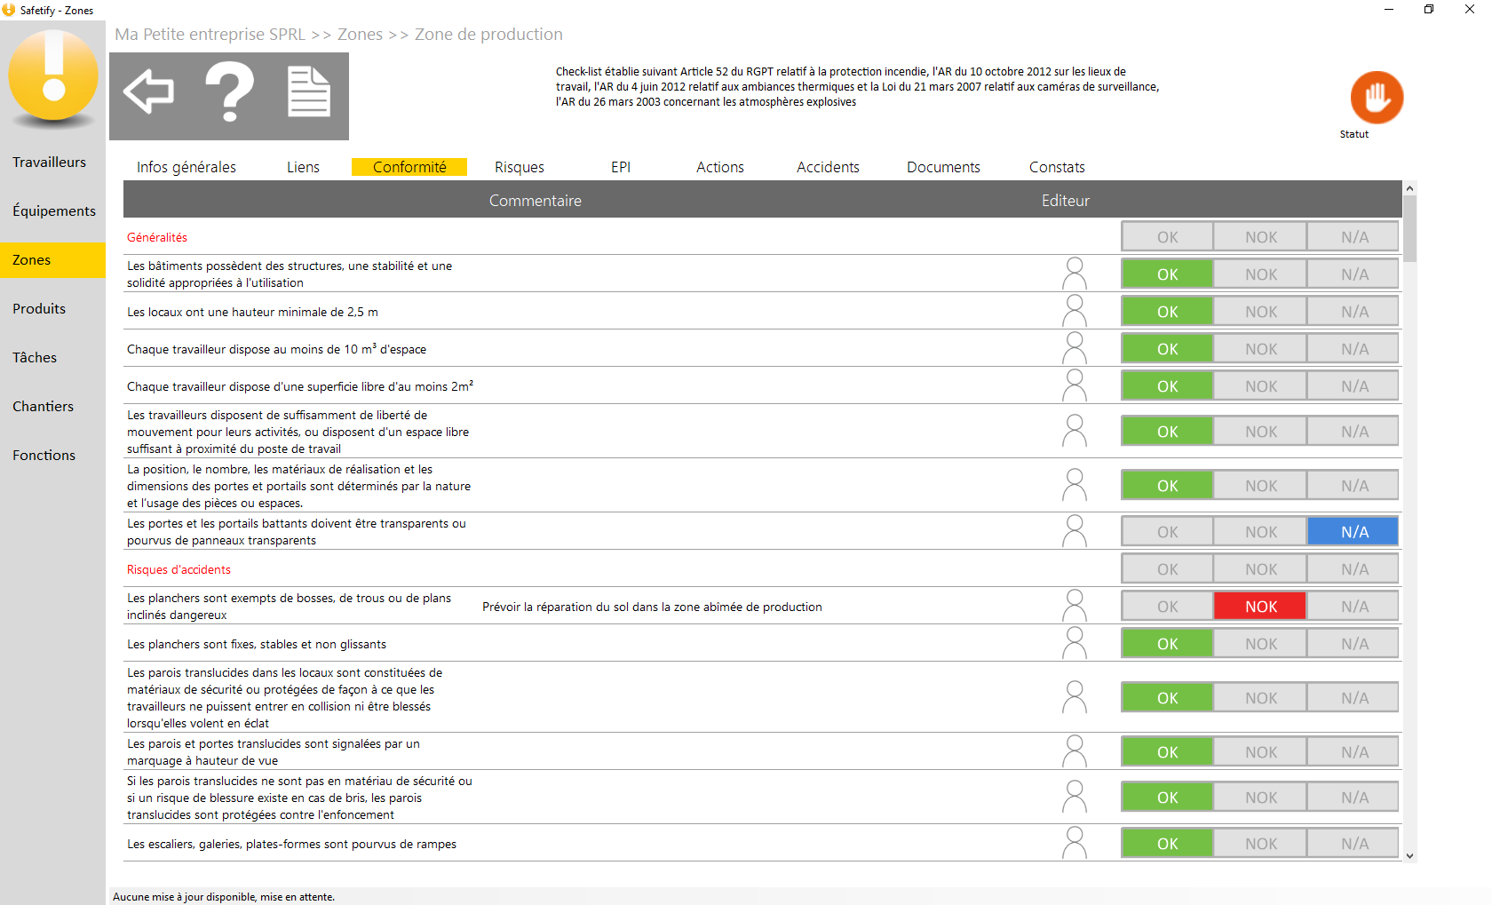Set OK for planchers exempts de bosses row
1492x905 pixels.
tap(1167, 607)
